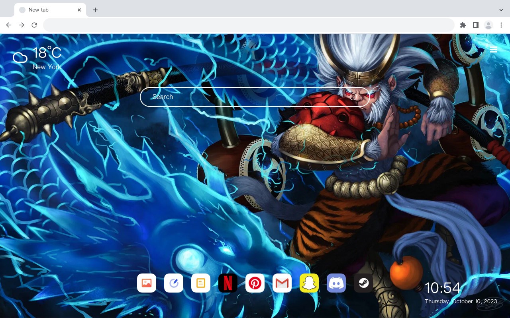Click the Search input field
The image size is (510, 318).
click(x=255, y=97)
